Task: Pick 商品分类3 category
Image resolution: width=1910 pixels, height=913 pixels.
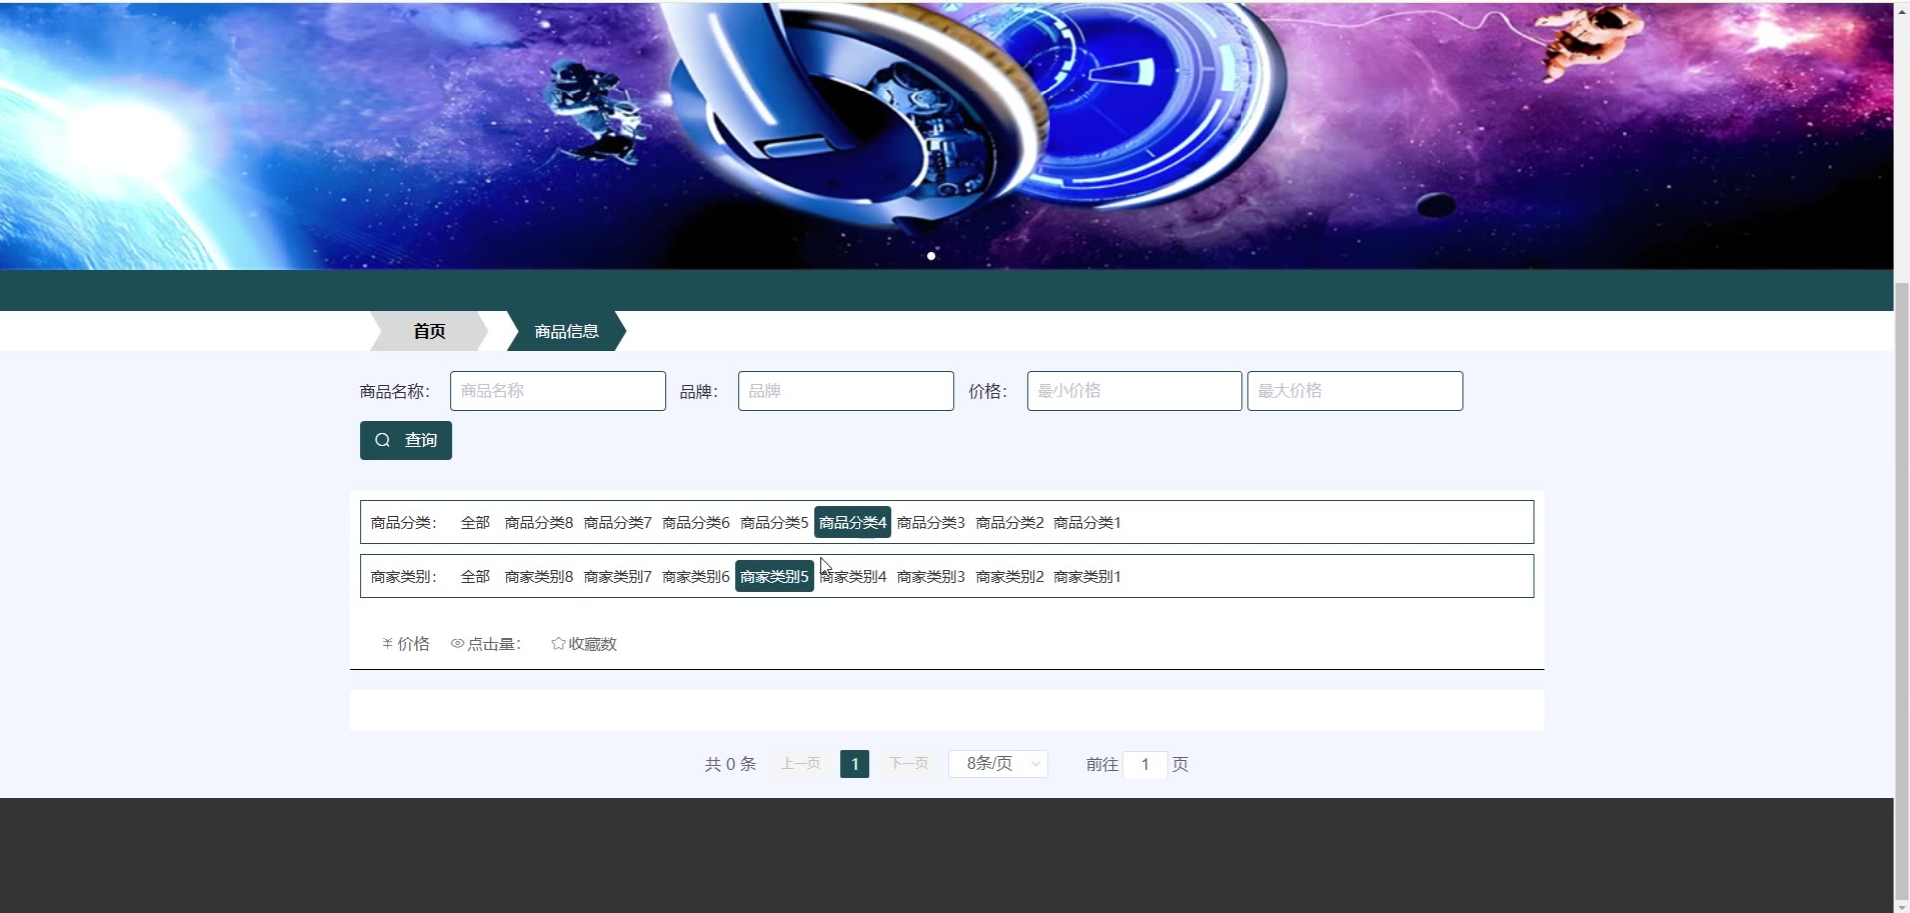Action: click(931, 522)
